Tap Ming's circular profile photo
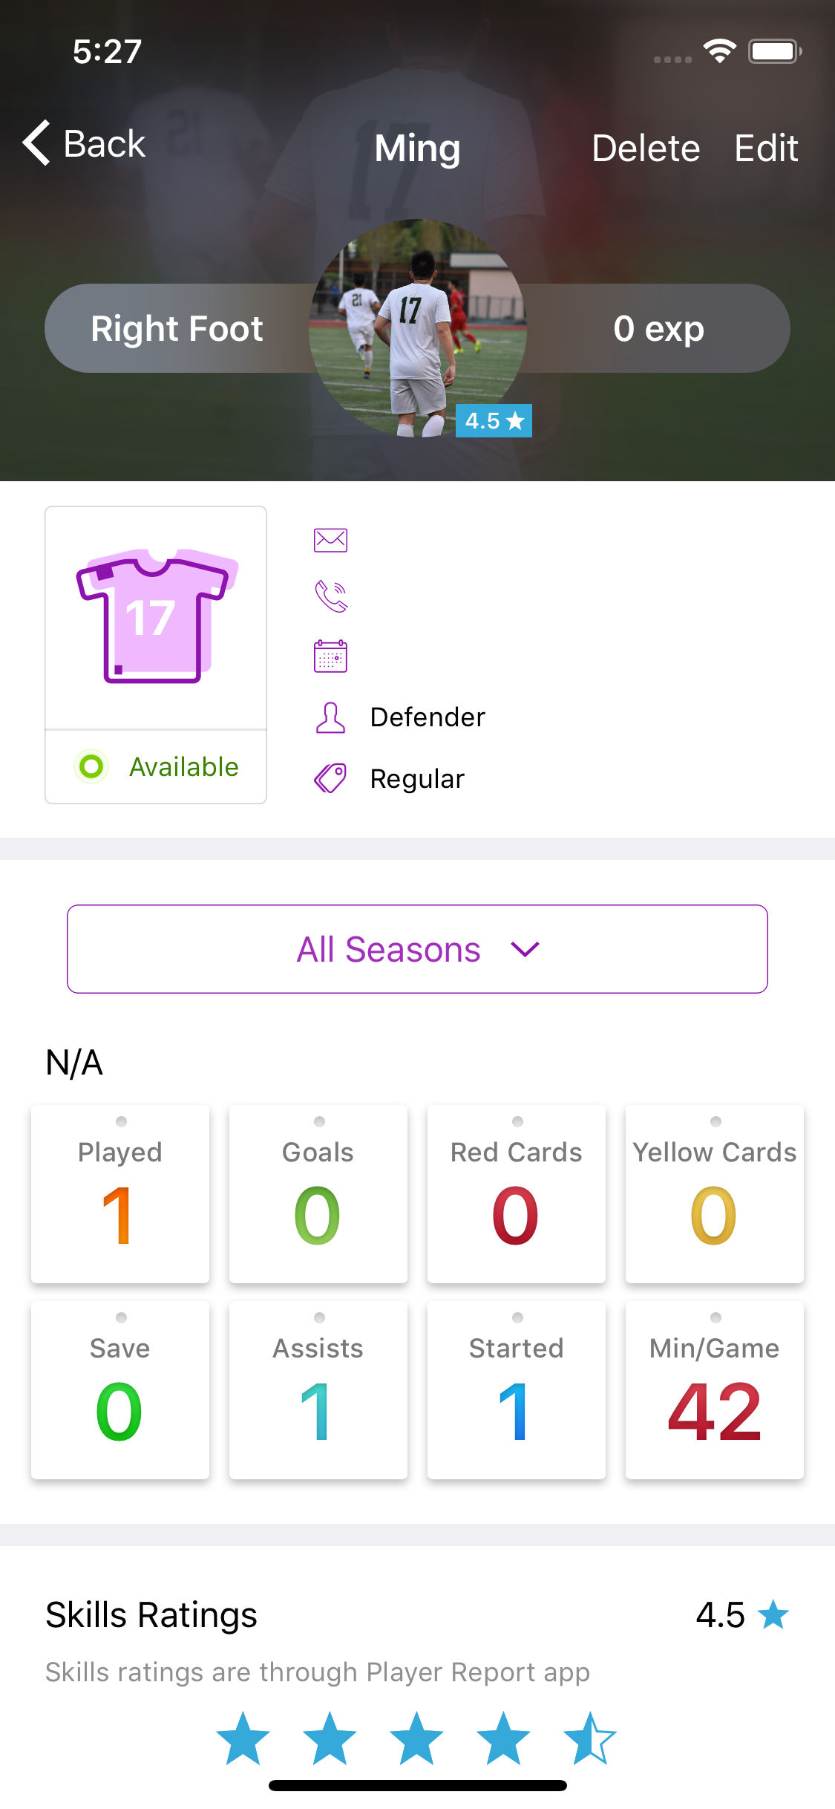835x1809 pixels. [x=418, y=327]
